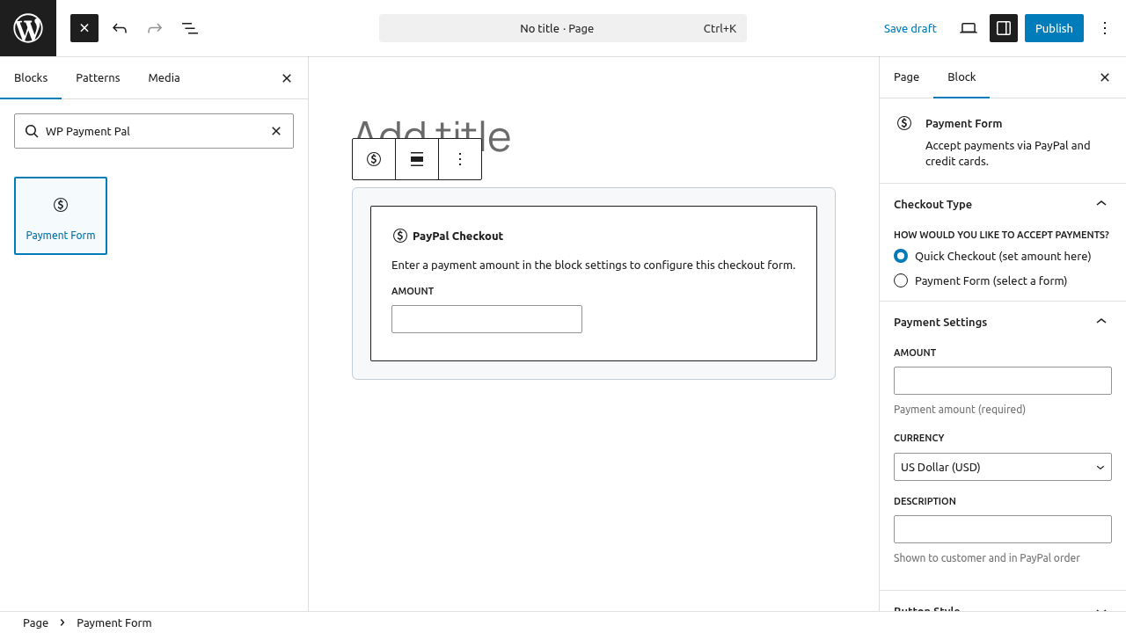Viewport: 1126px width, 633px height.
Task: Click inside the Amount input field
Action: click(x=486, y=318)
